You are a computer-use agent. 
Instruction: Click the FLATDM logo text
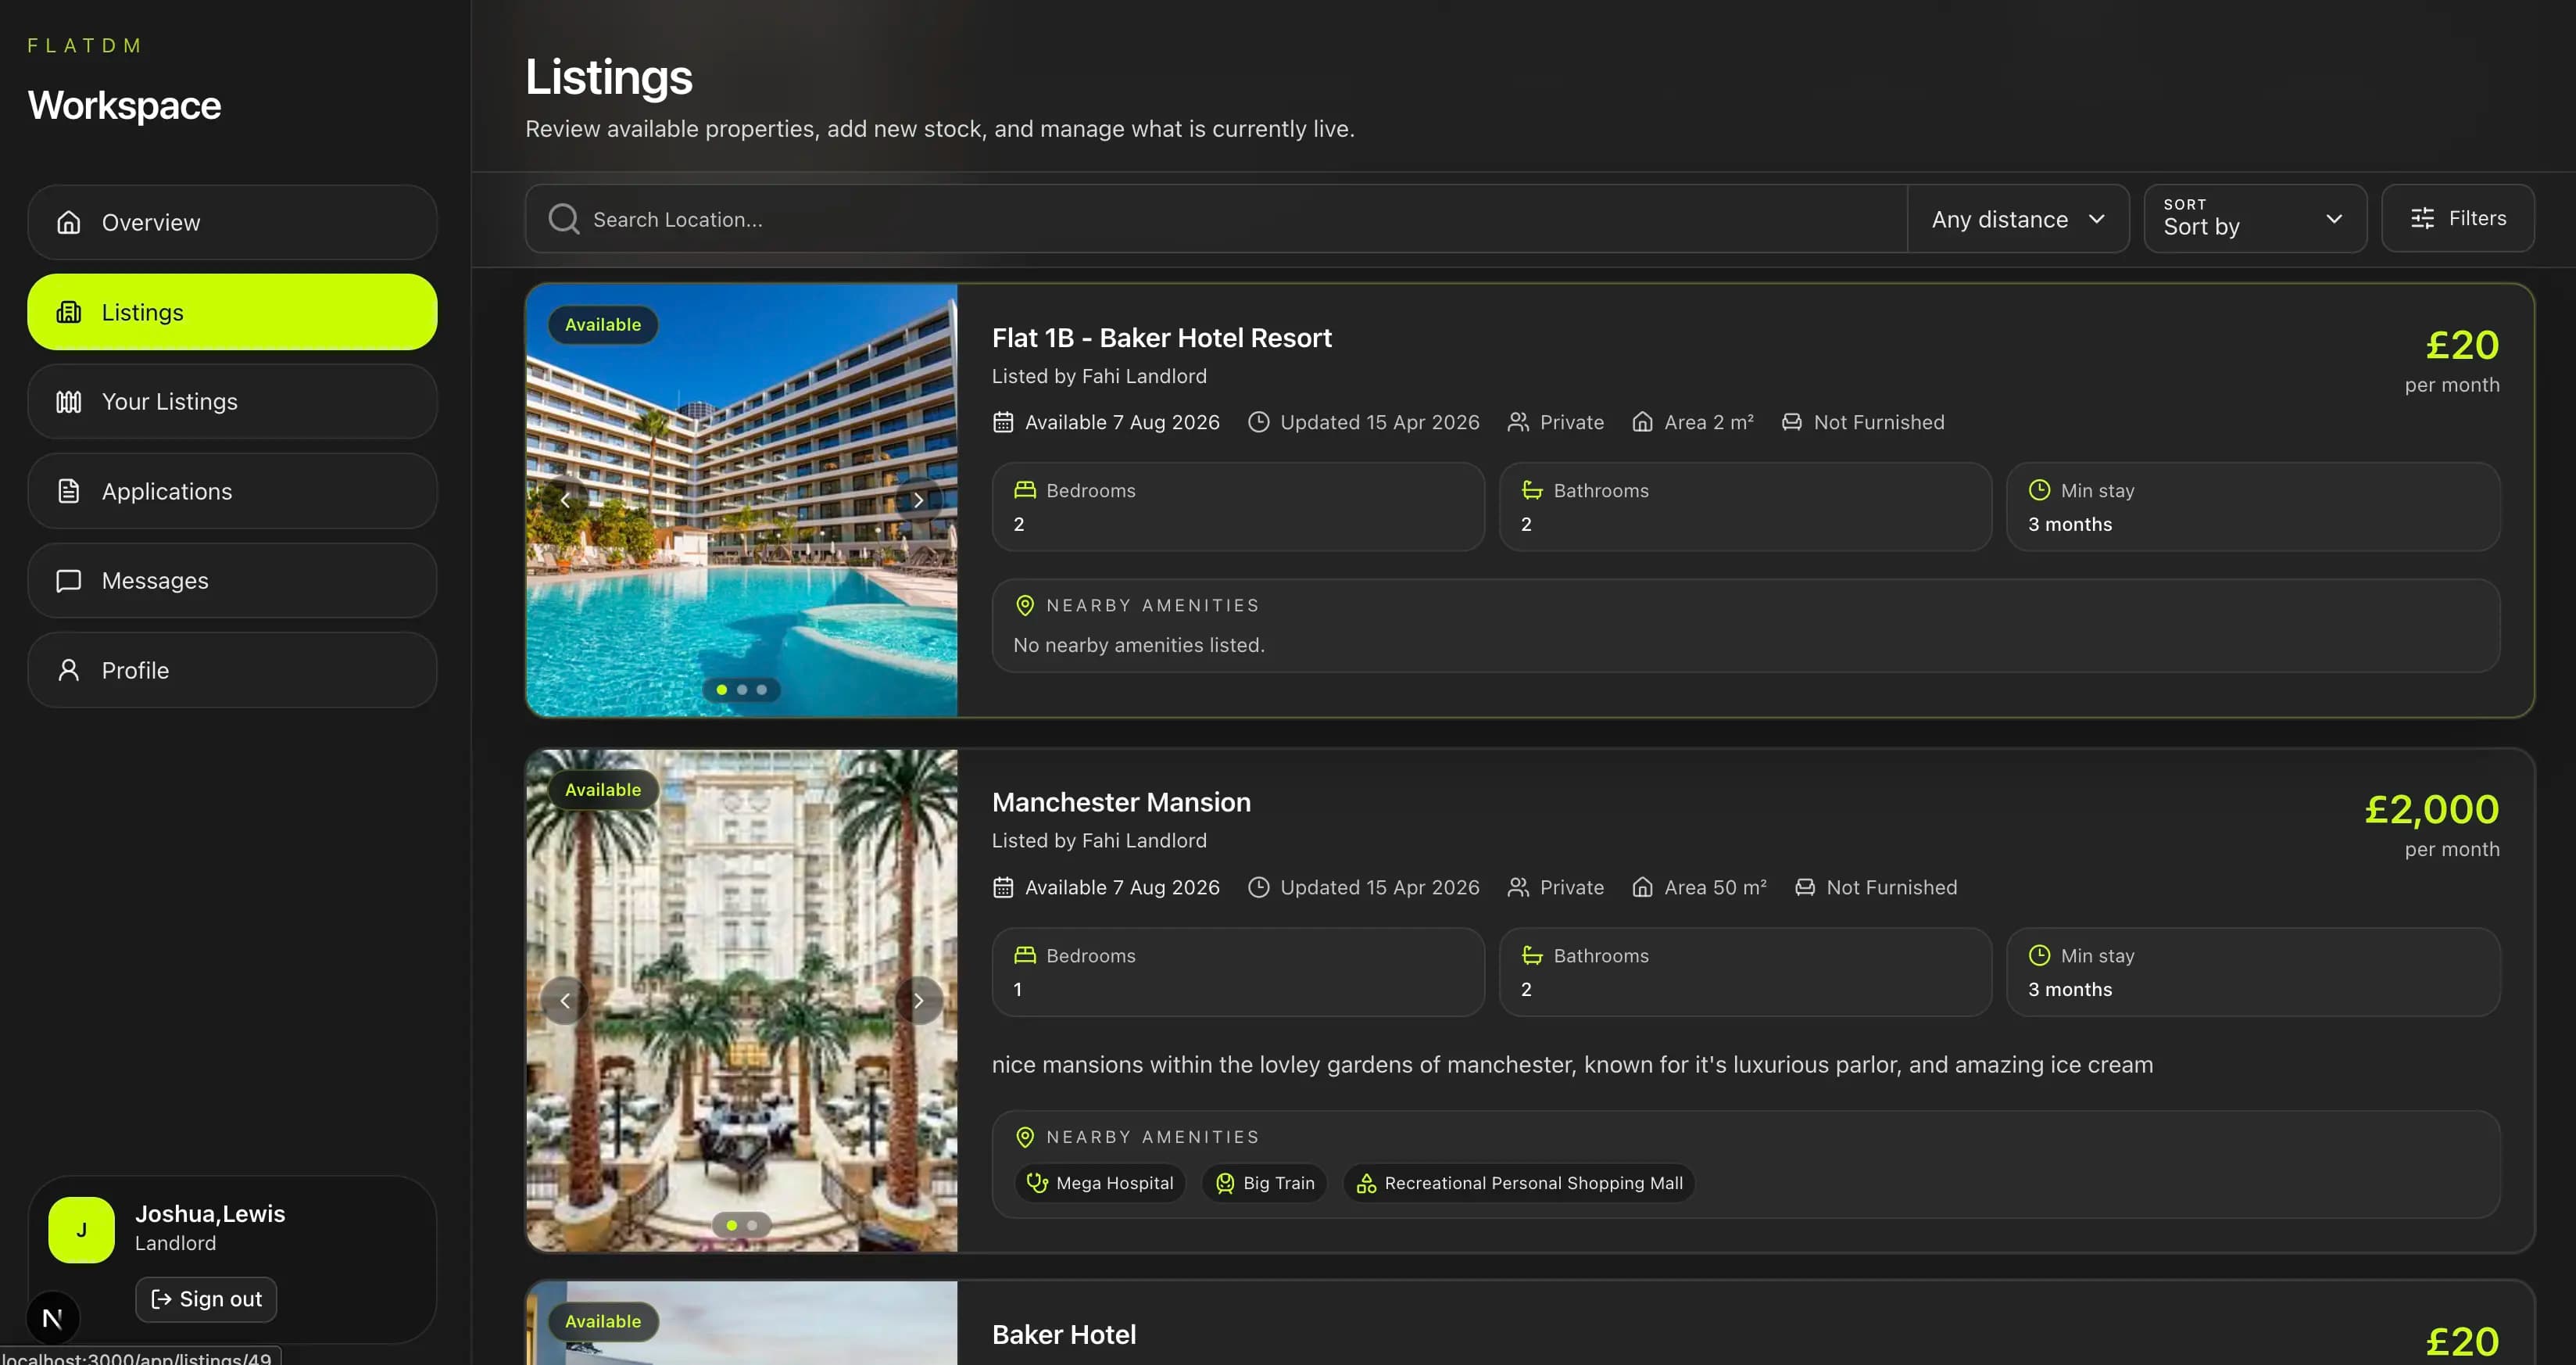[x=84, y=46]
